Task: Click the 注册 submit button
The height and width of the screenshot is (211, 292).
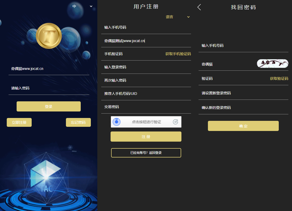Action: [x=146, y=137]
